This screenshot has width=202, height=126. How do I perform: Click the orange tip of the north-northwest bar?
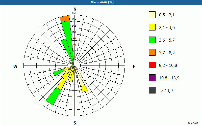65,19
